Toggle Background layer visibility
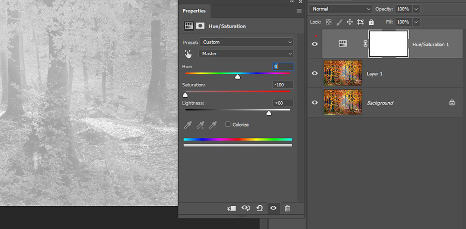The image size is (466, 229). (x=314, y=103)
